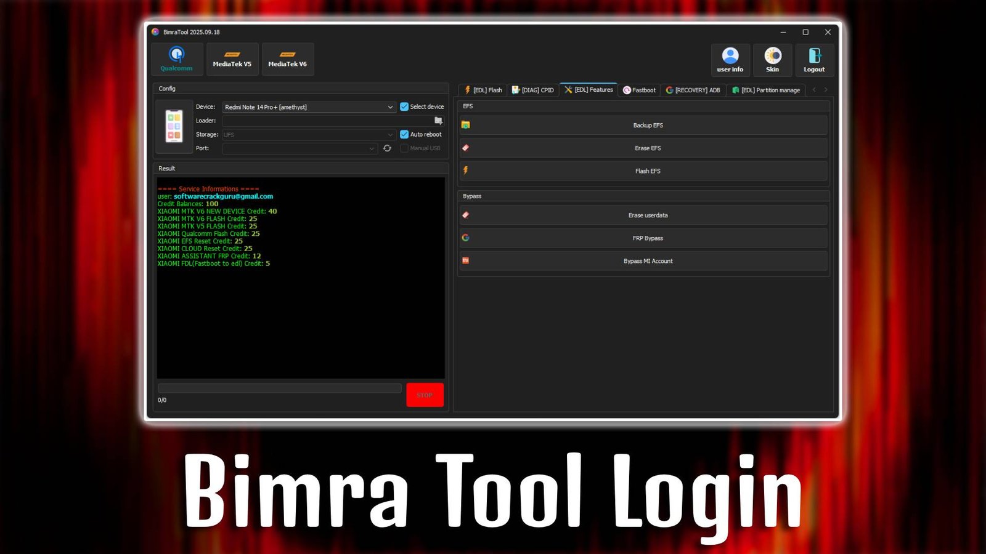Viewport: 986px width, 554px height.
Task: Click the MediaTek V5 platform icon
Action: 232,58
